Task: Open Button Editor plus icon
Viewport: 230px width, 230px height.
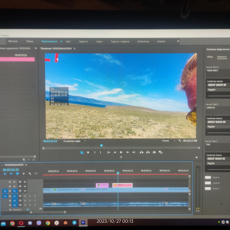Action: 196,157
